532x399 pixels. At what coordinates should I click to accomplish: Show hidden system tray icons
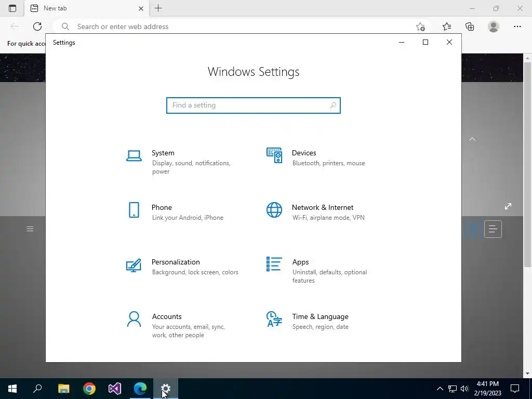[440, 389]
